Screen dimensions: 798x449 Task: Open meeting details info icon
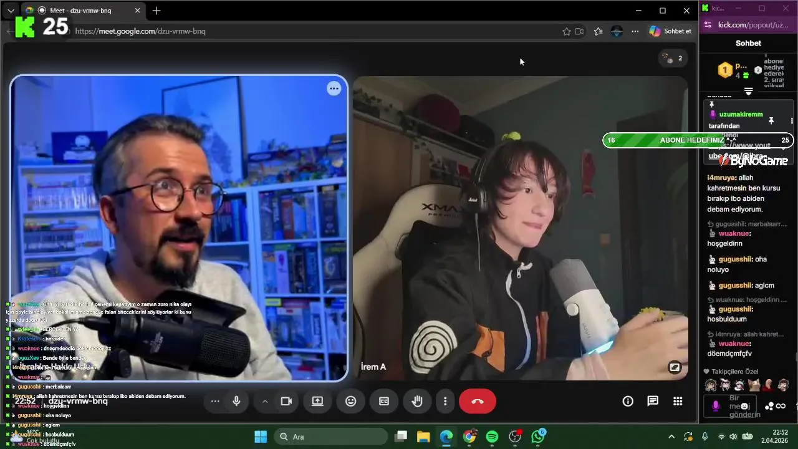[628, 402]
